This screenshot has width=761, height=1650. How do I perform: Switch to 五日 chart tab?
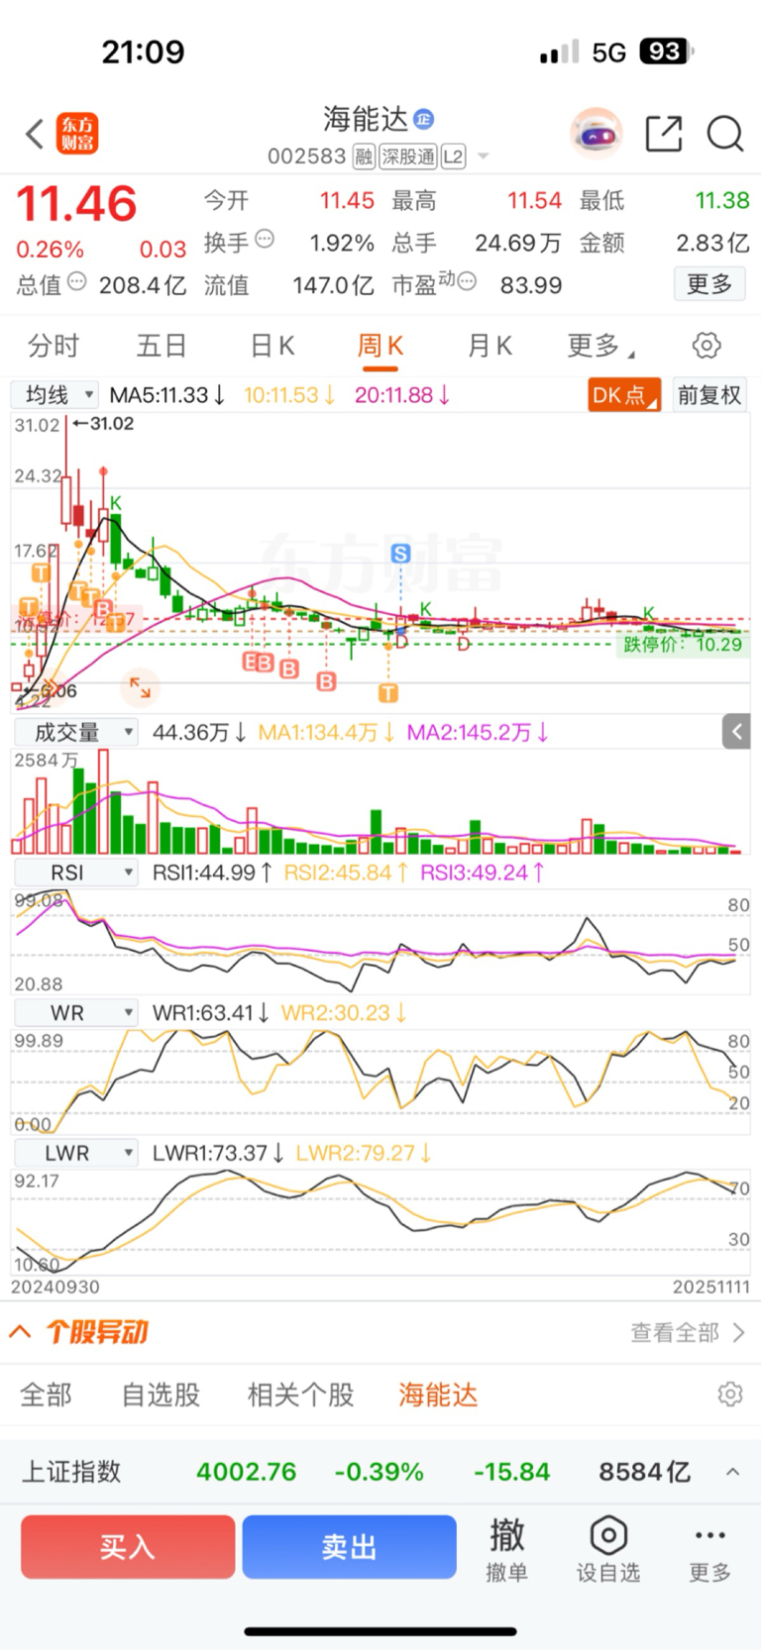click(162, 346)
